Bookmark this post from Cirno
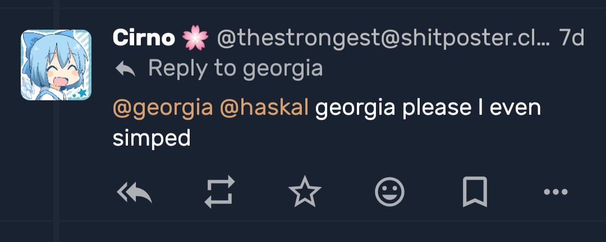606x242 pixels. [474, 192]
